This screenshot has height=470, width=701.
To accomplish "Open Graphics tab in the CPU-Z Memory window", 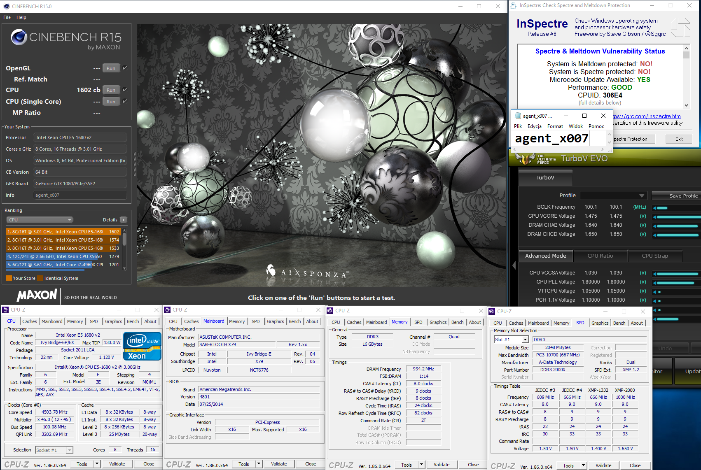I will tap(438, 322).
